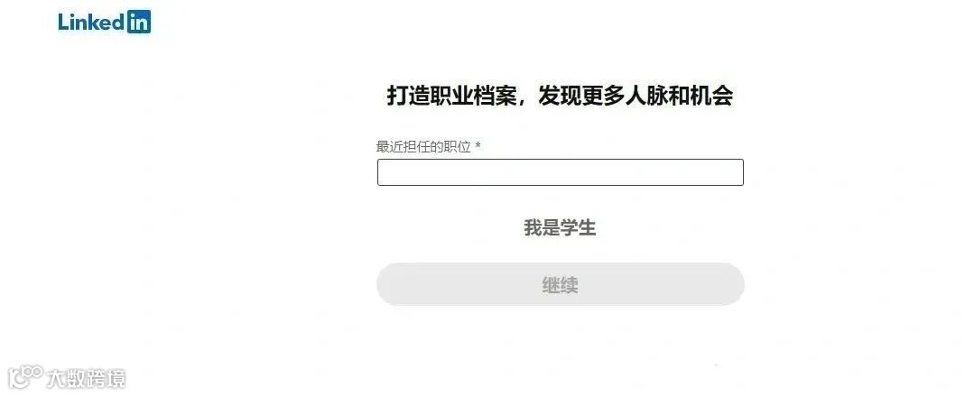The height and width of the screenshot is (396, 965).
Task: Click the left edge of the gray 继续 button
Action: click(388, 284)
